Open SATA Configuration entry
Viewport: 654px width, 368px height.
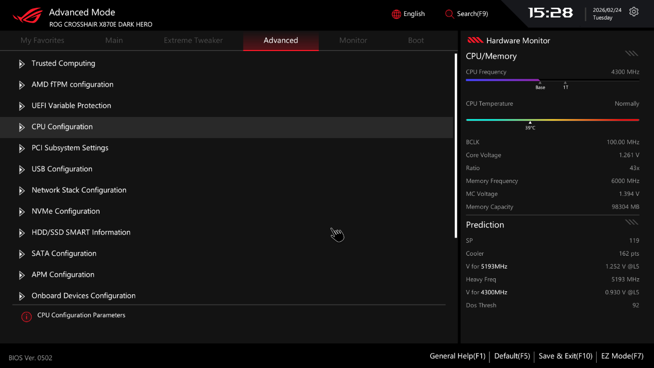click(x=64, y=254)
